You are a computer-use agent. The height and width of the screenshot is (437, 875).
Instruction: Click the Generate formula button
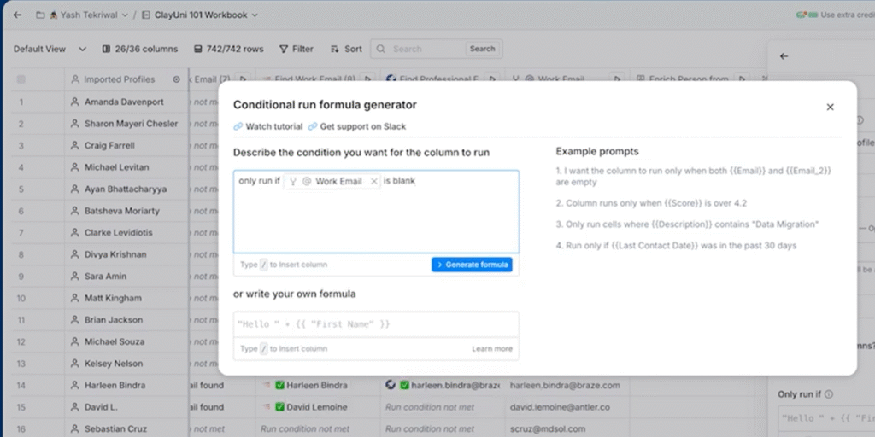pos(472,265)
